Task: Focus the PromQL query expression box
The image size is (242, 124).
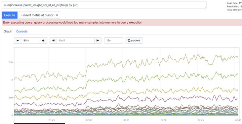Action: point(104,5)
